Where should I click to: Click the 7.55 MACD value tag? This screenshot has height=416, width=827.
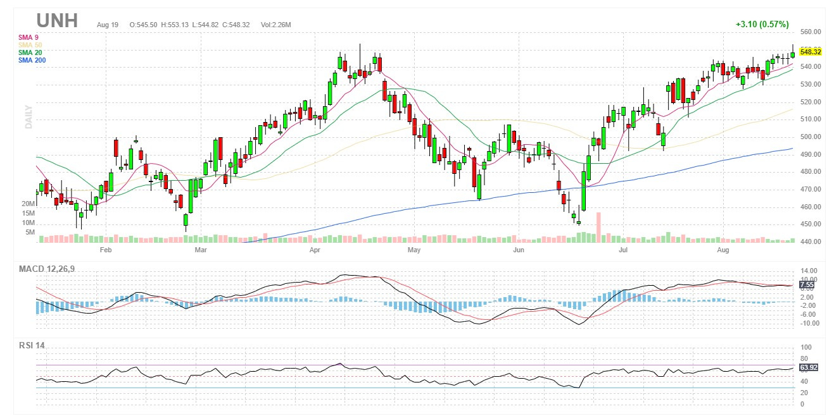point(806,285)
